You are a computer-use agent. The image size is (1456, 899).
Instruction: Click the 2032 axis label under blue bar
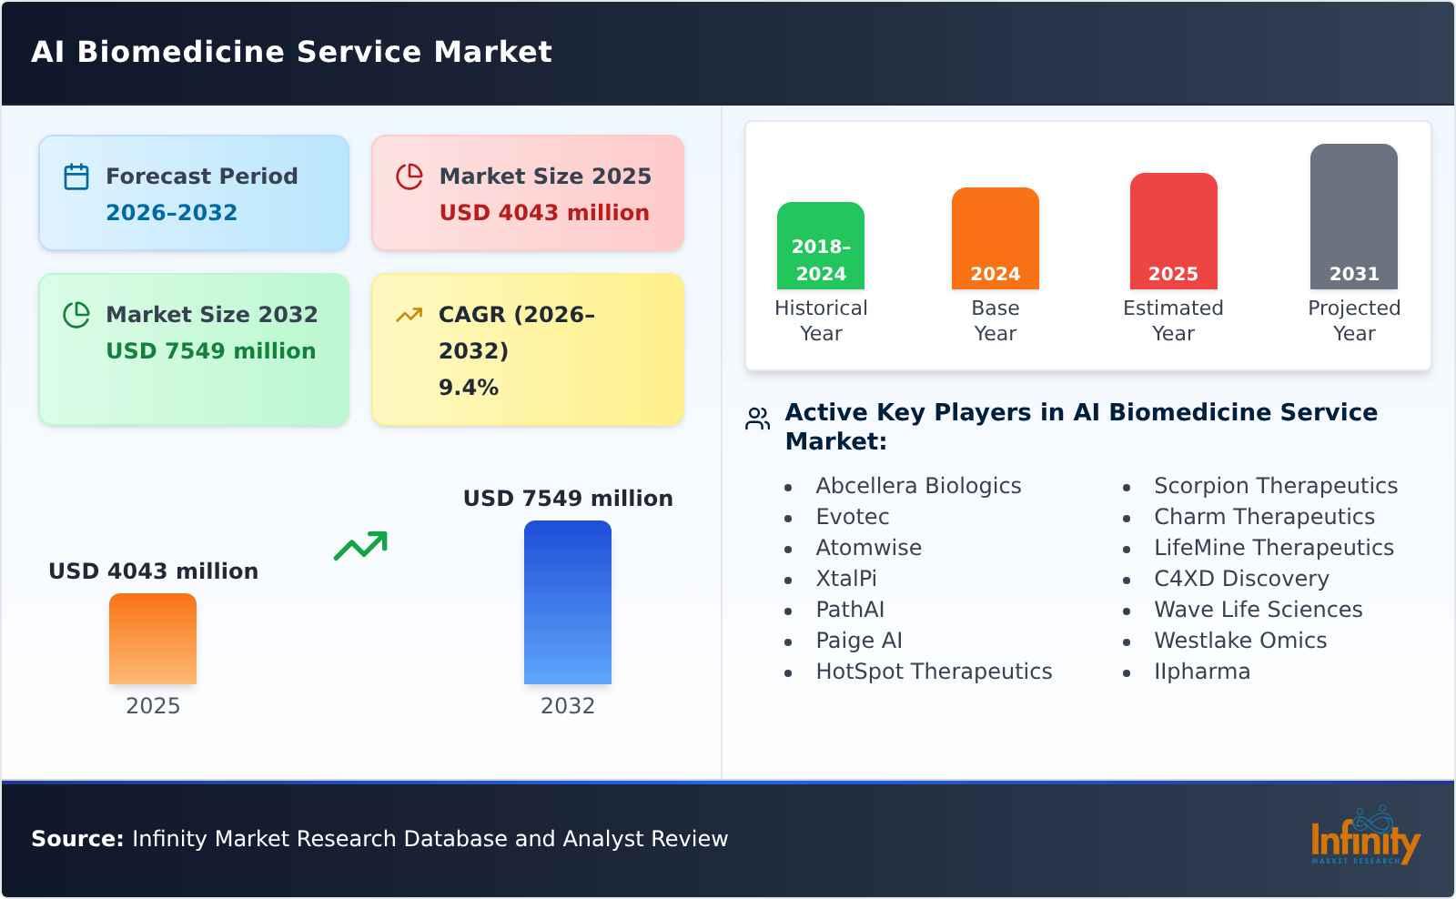point(568,706)
